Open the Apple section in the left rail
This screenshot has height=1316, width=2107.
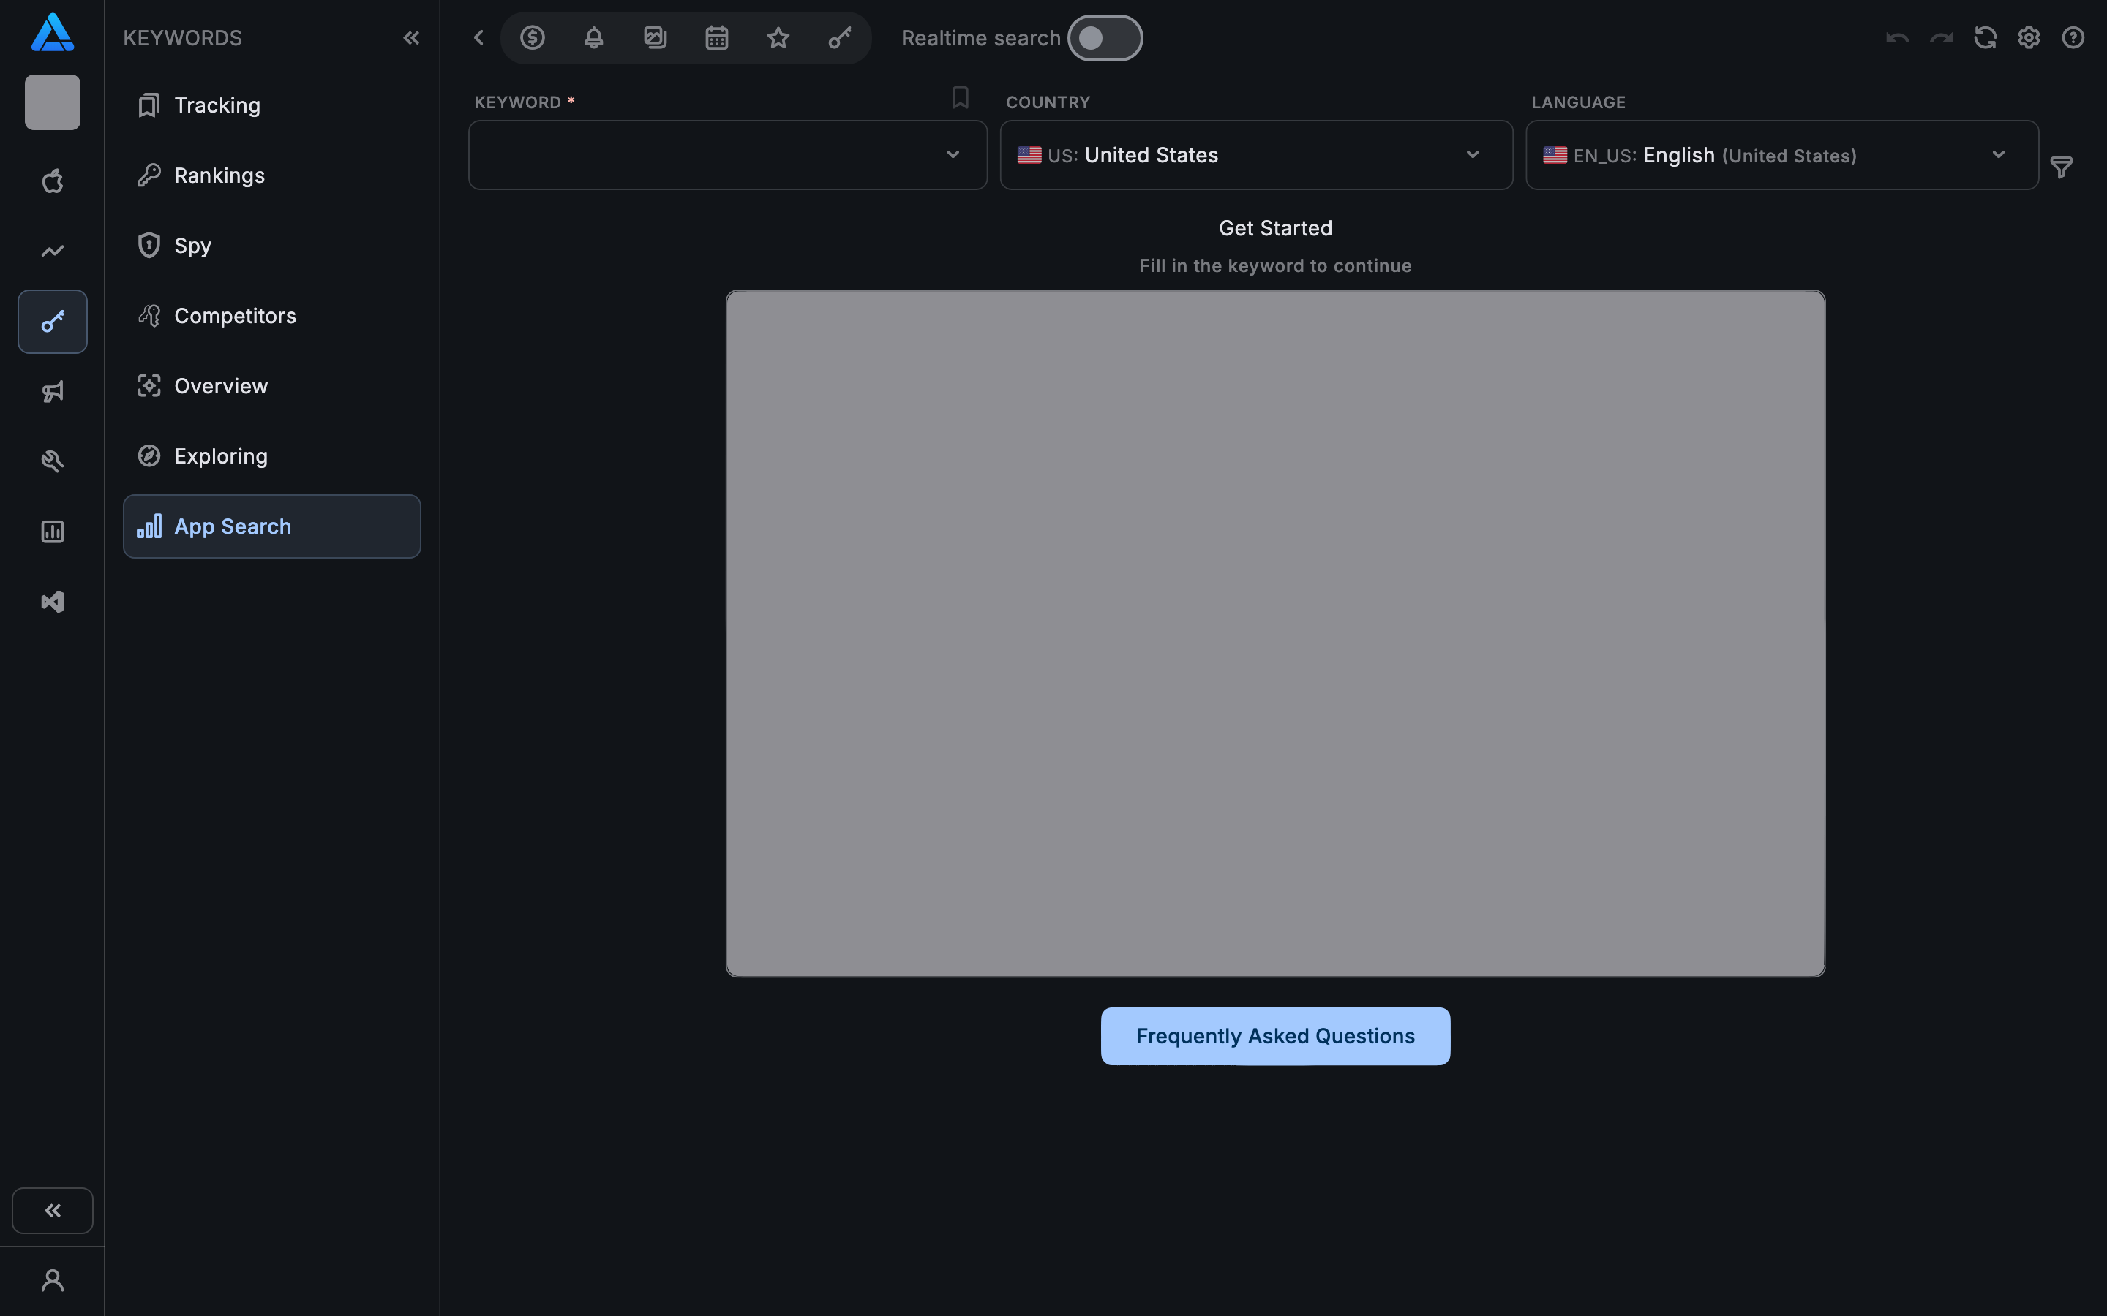[x=52, y=181]
